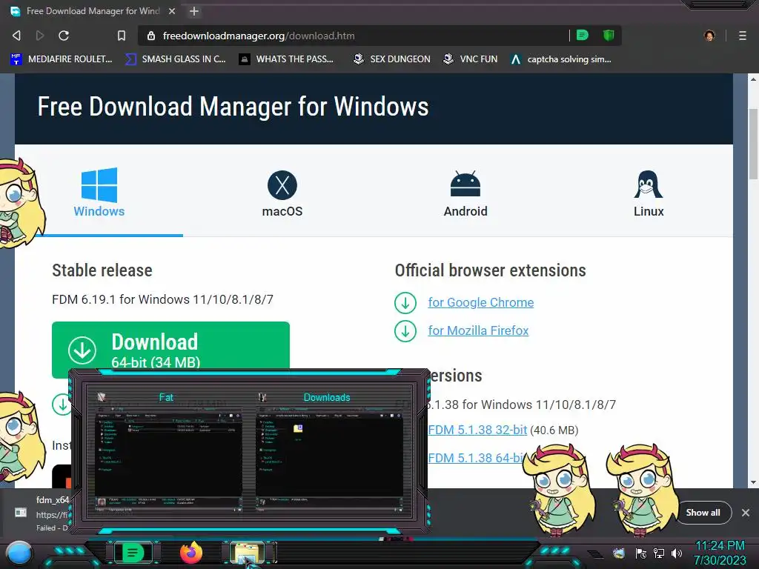
Task: Switch to the Downloads explorer window preview
Action: (328, 451)
